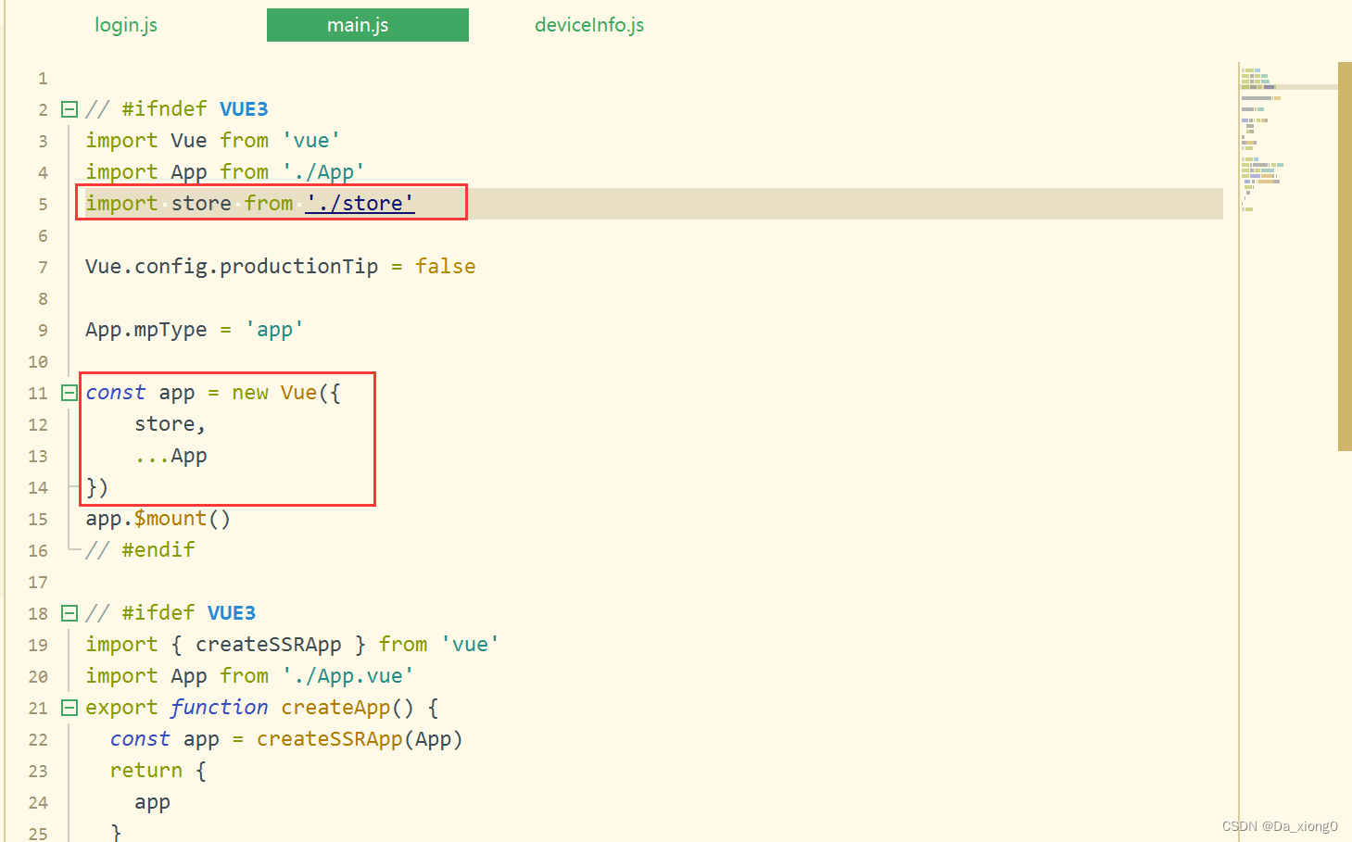Click './App' string on line 4
This screenshot has height=842, width=1352.
(323, 172)
